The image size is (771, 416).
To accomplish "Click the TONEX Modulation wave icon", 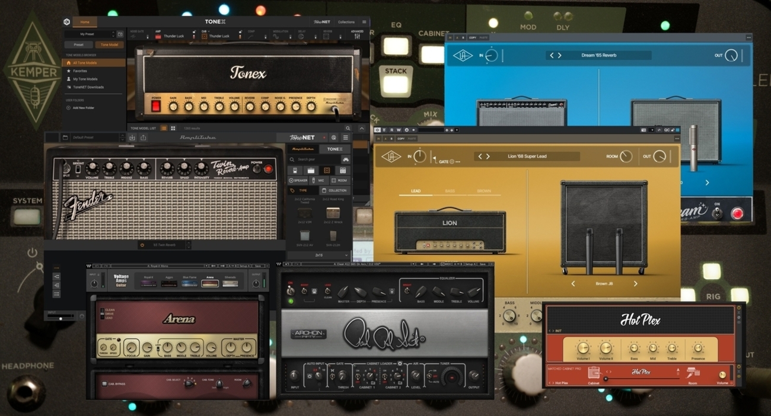I will coord(276,36).
